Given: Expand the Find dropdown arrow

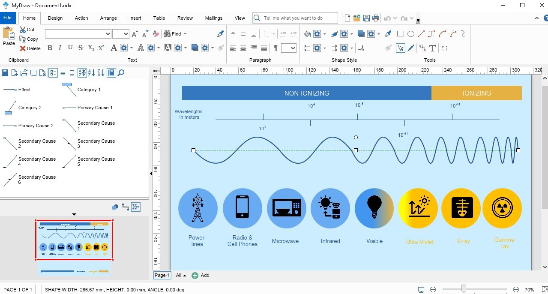Looking at the screenshot, I should (x=185, y=34).
